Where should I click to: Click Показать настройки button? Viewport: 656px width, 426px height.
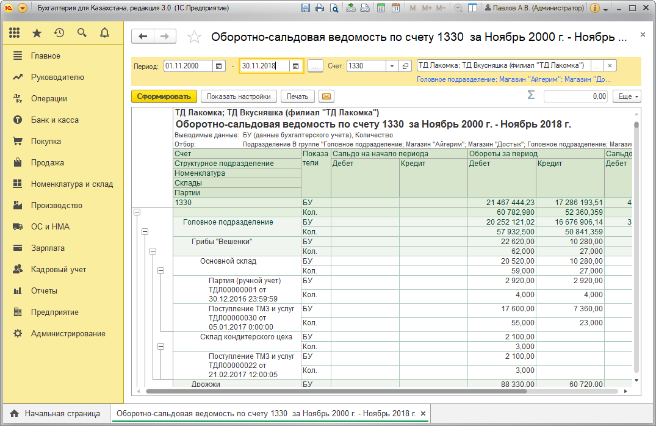(x=239, y=96)
